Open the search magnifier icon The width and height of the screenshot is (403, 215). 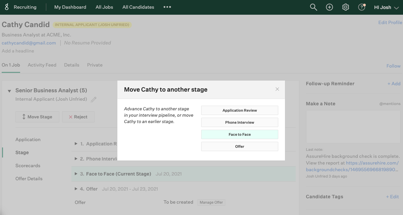point(313,7)
